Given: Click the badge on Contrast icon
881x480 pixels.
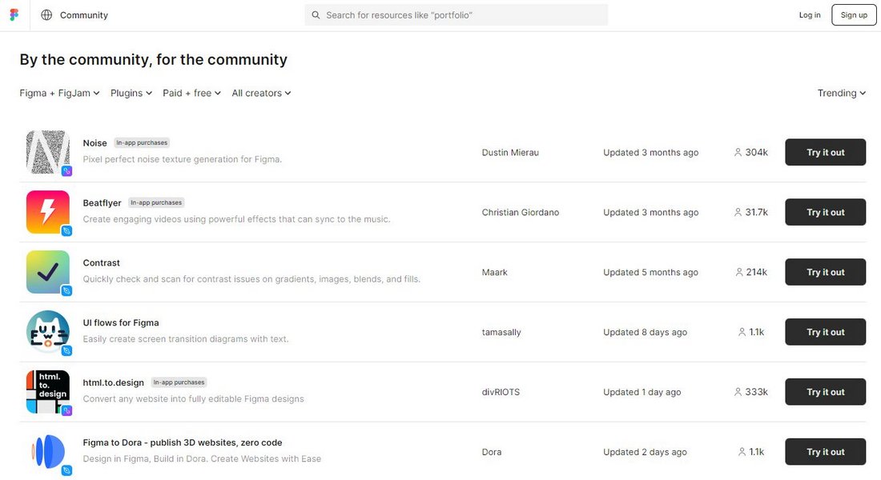Looking at the screenshot, I should (x=66, y=291).
